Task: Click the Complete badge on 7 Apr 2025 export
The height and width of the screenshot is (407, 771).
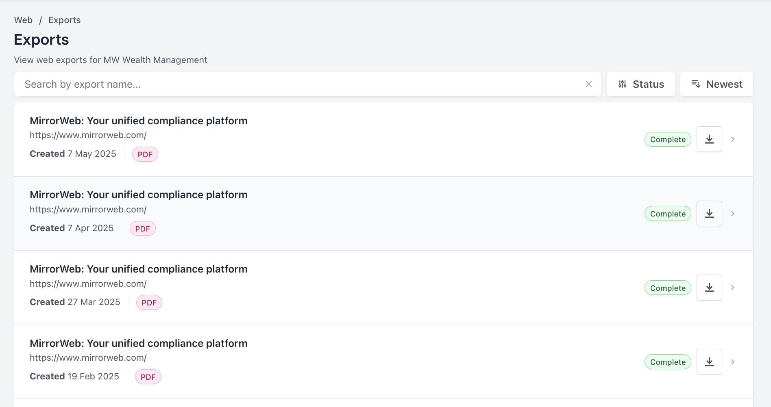Action: coord(668,214)
